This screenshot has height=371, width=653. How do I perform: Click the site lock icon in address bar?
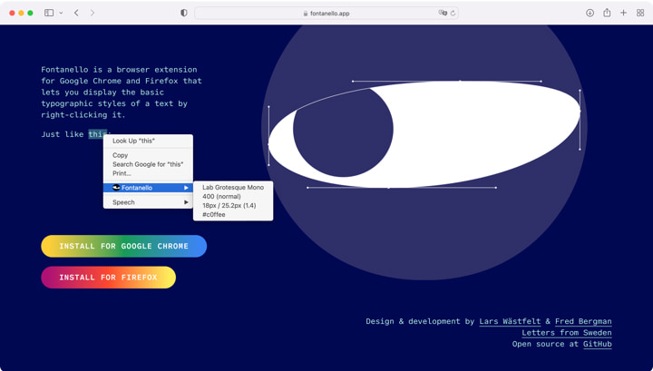pyautogui.click(x=306, y=14)
